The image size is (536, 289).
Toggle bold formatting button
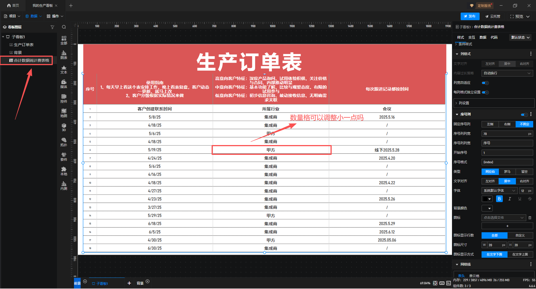[x=499, y=199]
